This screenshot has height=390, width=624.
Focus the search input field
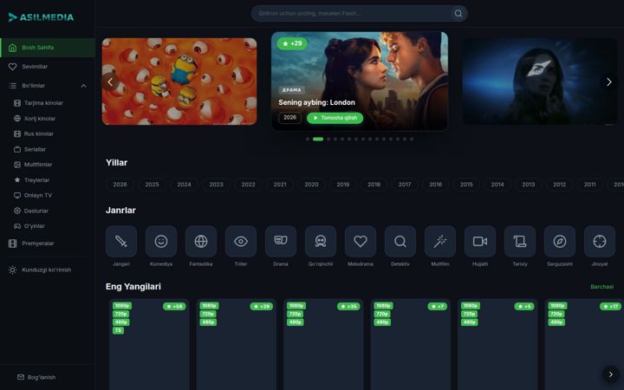point(354,14)
